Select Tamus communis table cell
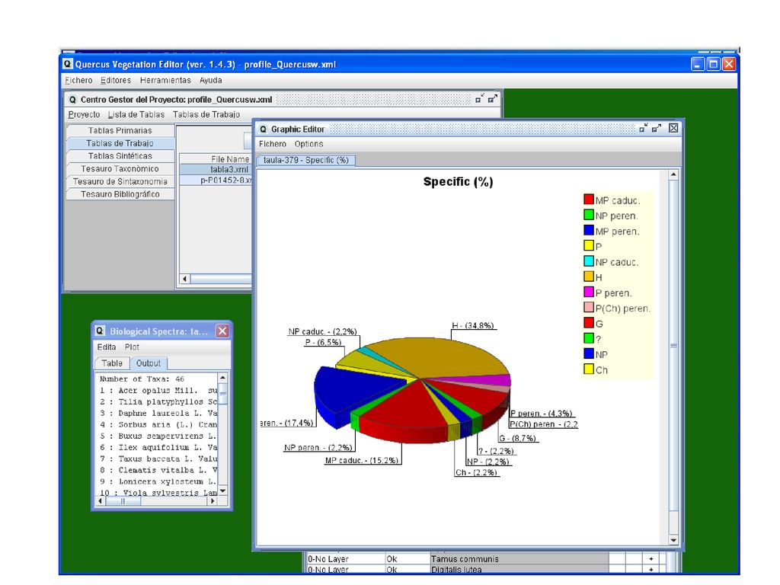Viewport: 780px width, 585px height. [x=519, y=558]
